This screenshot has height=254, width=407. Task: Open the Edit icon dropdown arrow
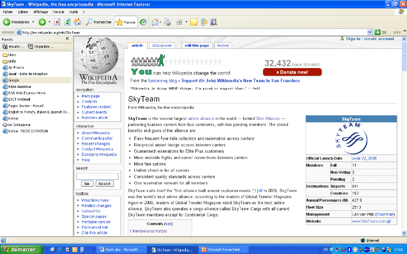pos(186,22)
